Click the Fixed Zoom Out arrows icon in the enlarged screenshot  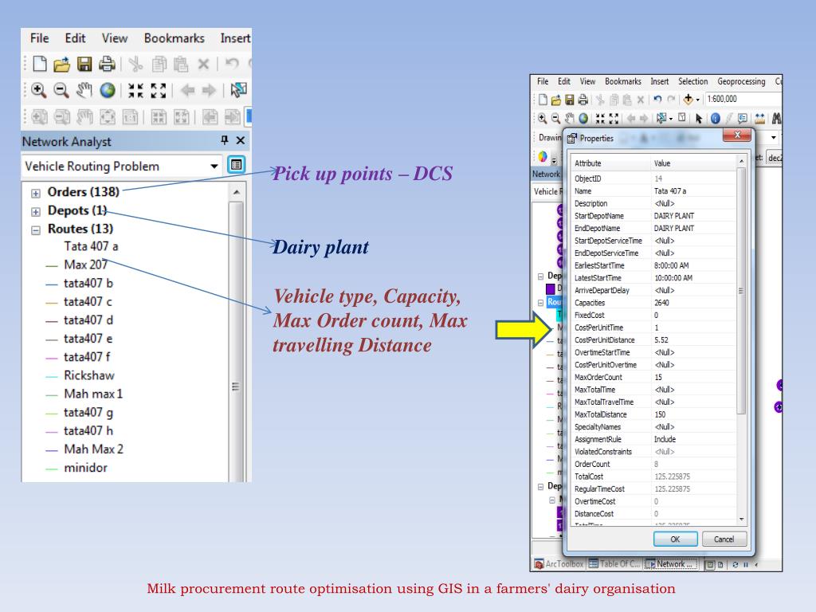[x=159, y=91]
